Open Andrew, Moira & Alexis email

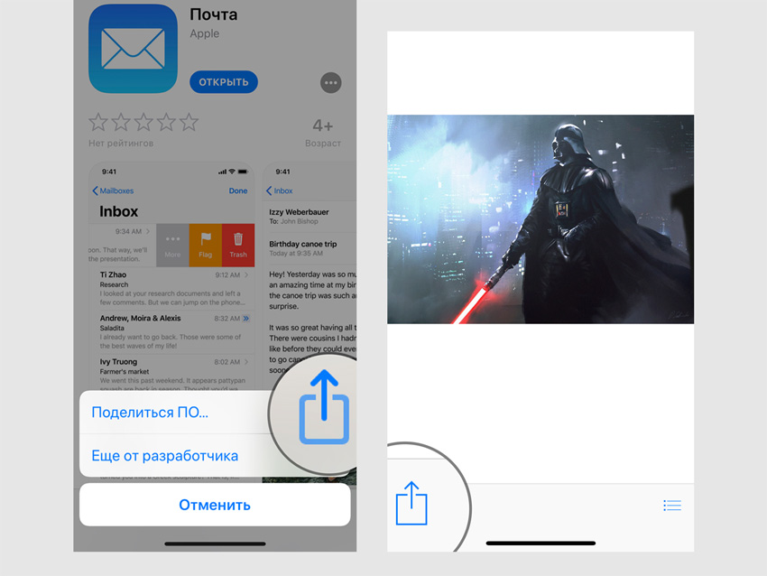171,332
